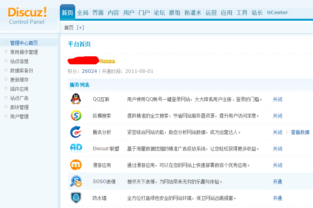Image resolution: width=313 pixels, height=208 pixels.
Task: Open the 群组 top menu
Action: pyautogui.click(x=175, y=13)
